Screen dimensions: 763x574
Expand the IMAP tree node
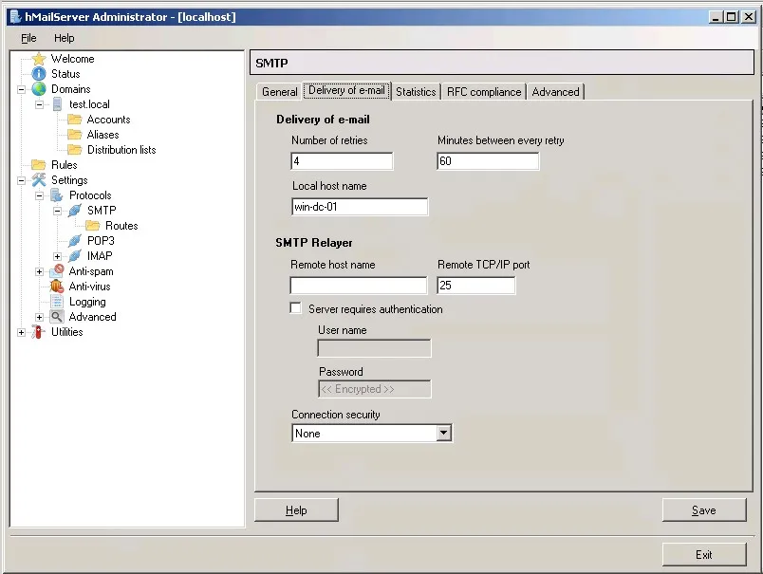pyautogui.click(x=57, y=255)
